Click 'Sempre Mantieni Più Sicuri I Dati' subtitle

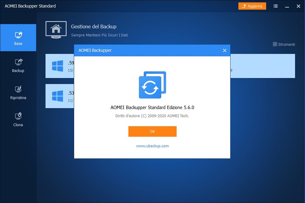pos(99,35)
